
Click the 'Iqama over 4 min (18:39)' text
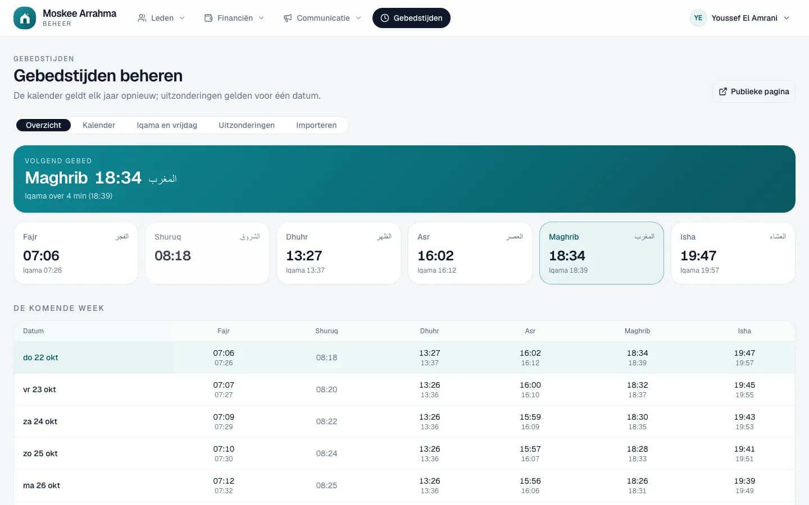click(69, 196)
